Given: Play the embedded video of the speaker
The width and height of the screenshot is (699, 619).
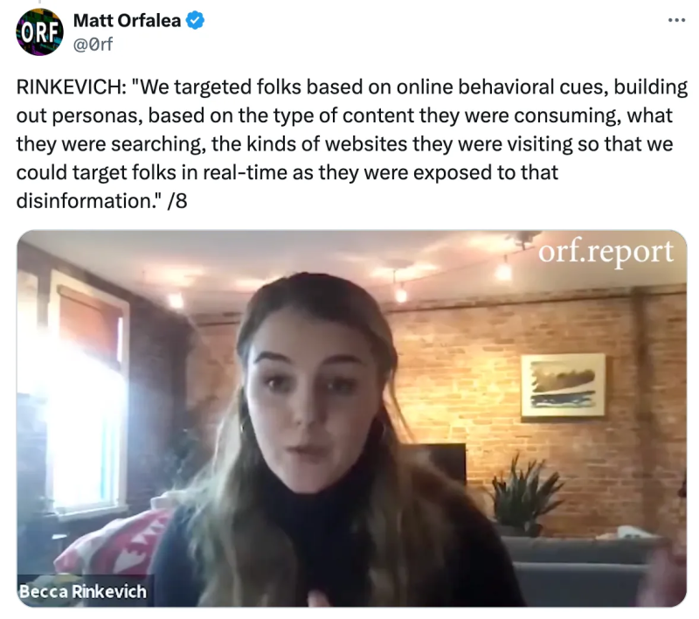Looking at the screenshot, I should (352, 418).
